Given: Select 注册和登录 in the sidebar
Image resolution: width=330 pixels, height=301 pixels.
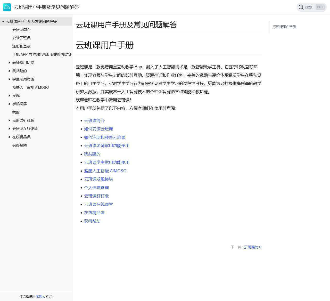Looking at the screenshot, I should [21, 46].
